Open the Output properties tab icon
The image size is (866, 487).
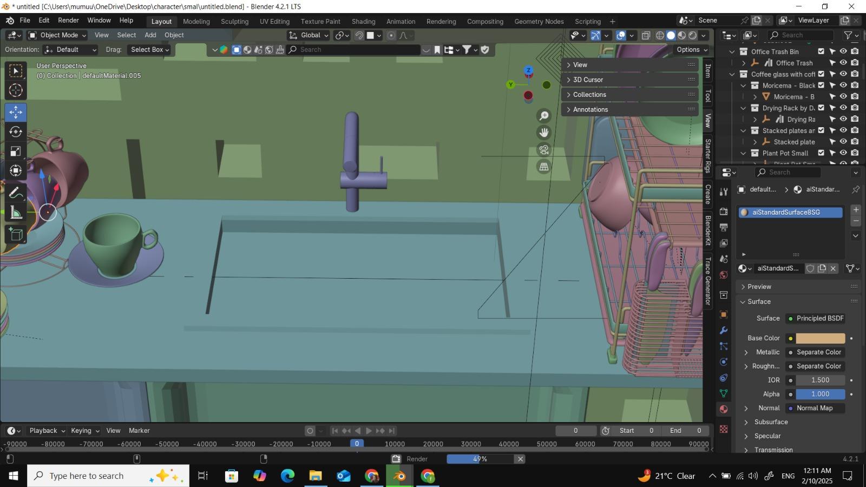[x=724, y=227]
